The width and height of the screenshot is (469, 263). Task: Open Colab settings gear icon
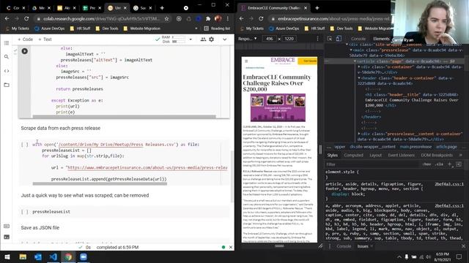(x=212, y=39)
